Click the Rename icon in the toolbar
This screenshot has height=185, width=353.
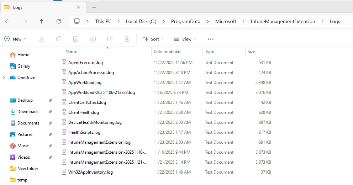point(93,39)
